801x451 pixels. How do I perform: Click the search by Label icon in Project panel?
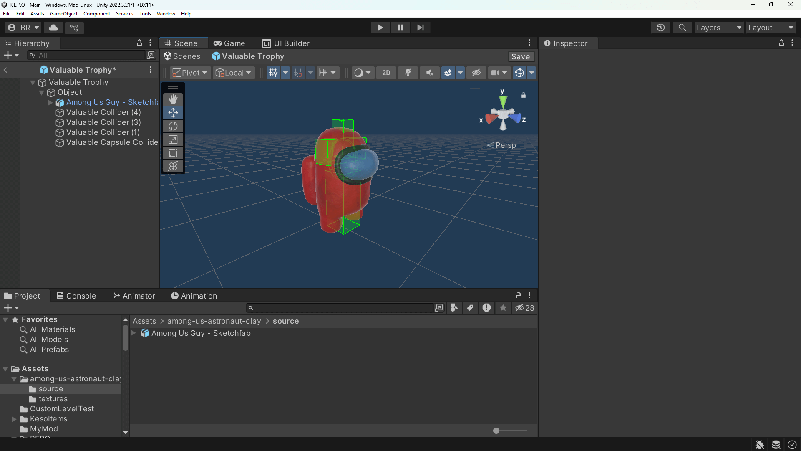tap(470, 308)
